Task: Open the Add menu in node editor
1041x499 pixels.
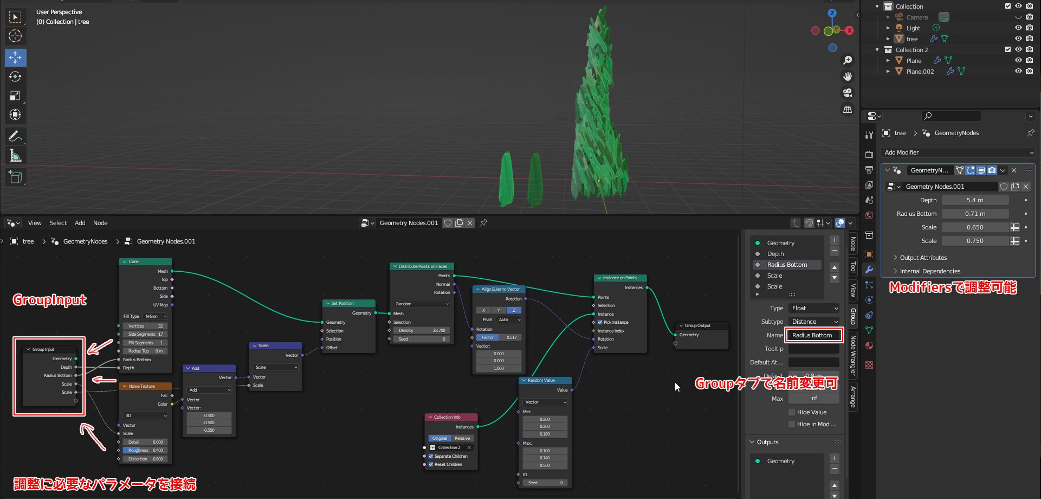Action: 80,223
